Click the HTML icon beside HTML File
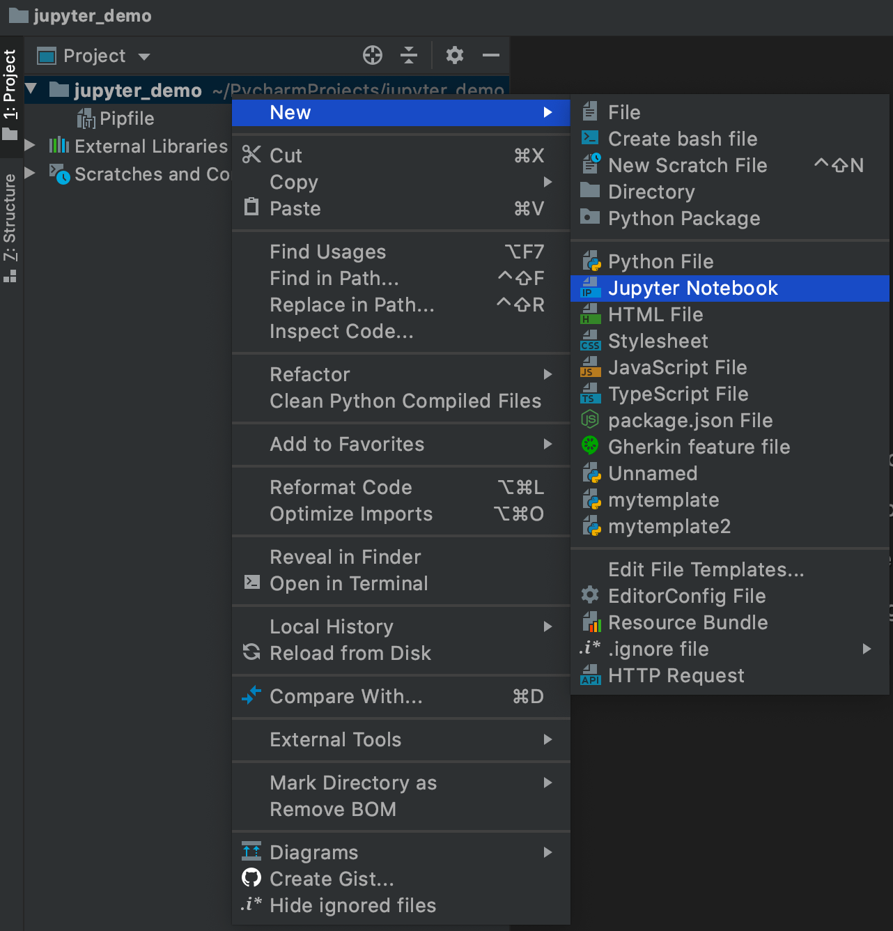 pos(590,314)
